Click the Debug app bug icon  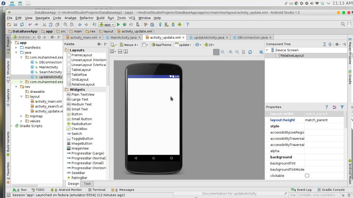(125, 24)
